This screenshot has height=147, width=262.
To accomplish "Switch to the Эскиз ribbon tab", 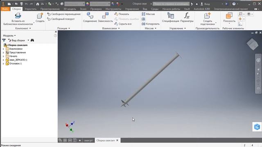I will tap(83, 9).
